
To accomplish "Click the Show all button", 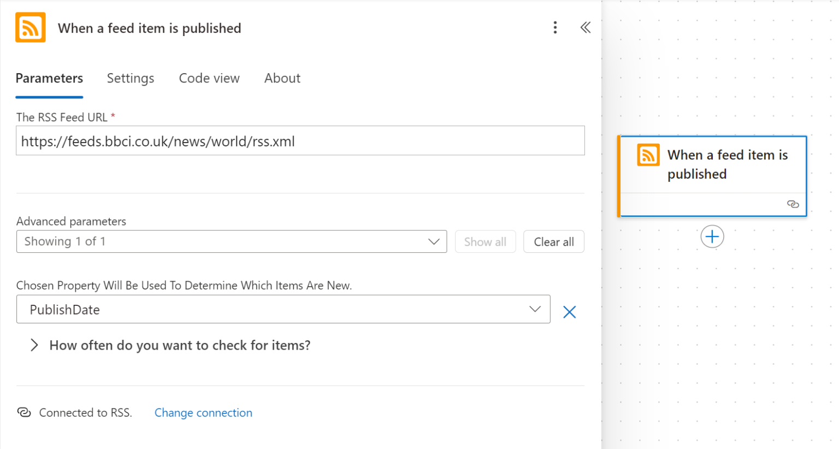I will 485,242.
